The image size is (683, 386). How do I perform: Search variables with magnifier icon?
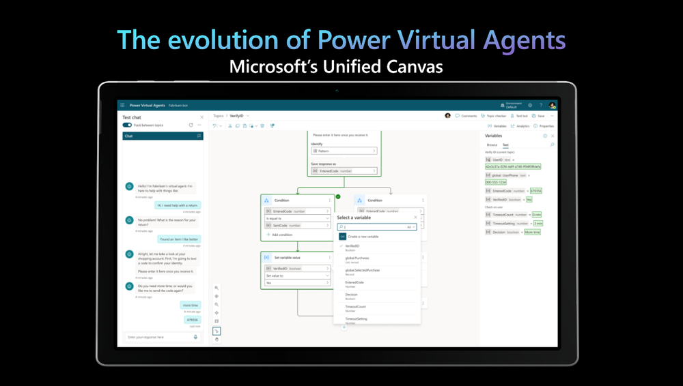click(x=552, y=145)
